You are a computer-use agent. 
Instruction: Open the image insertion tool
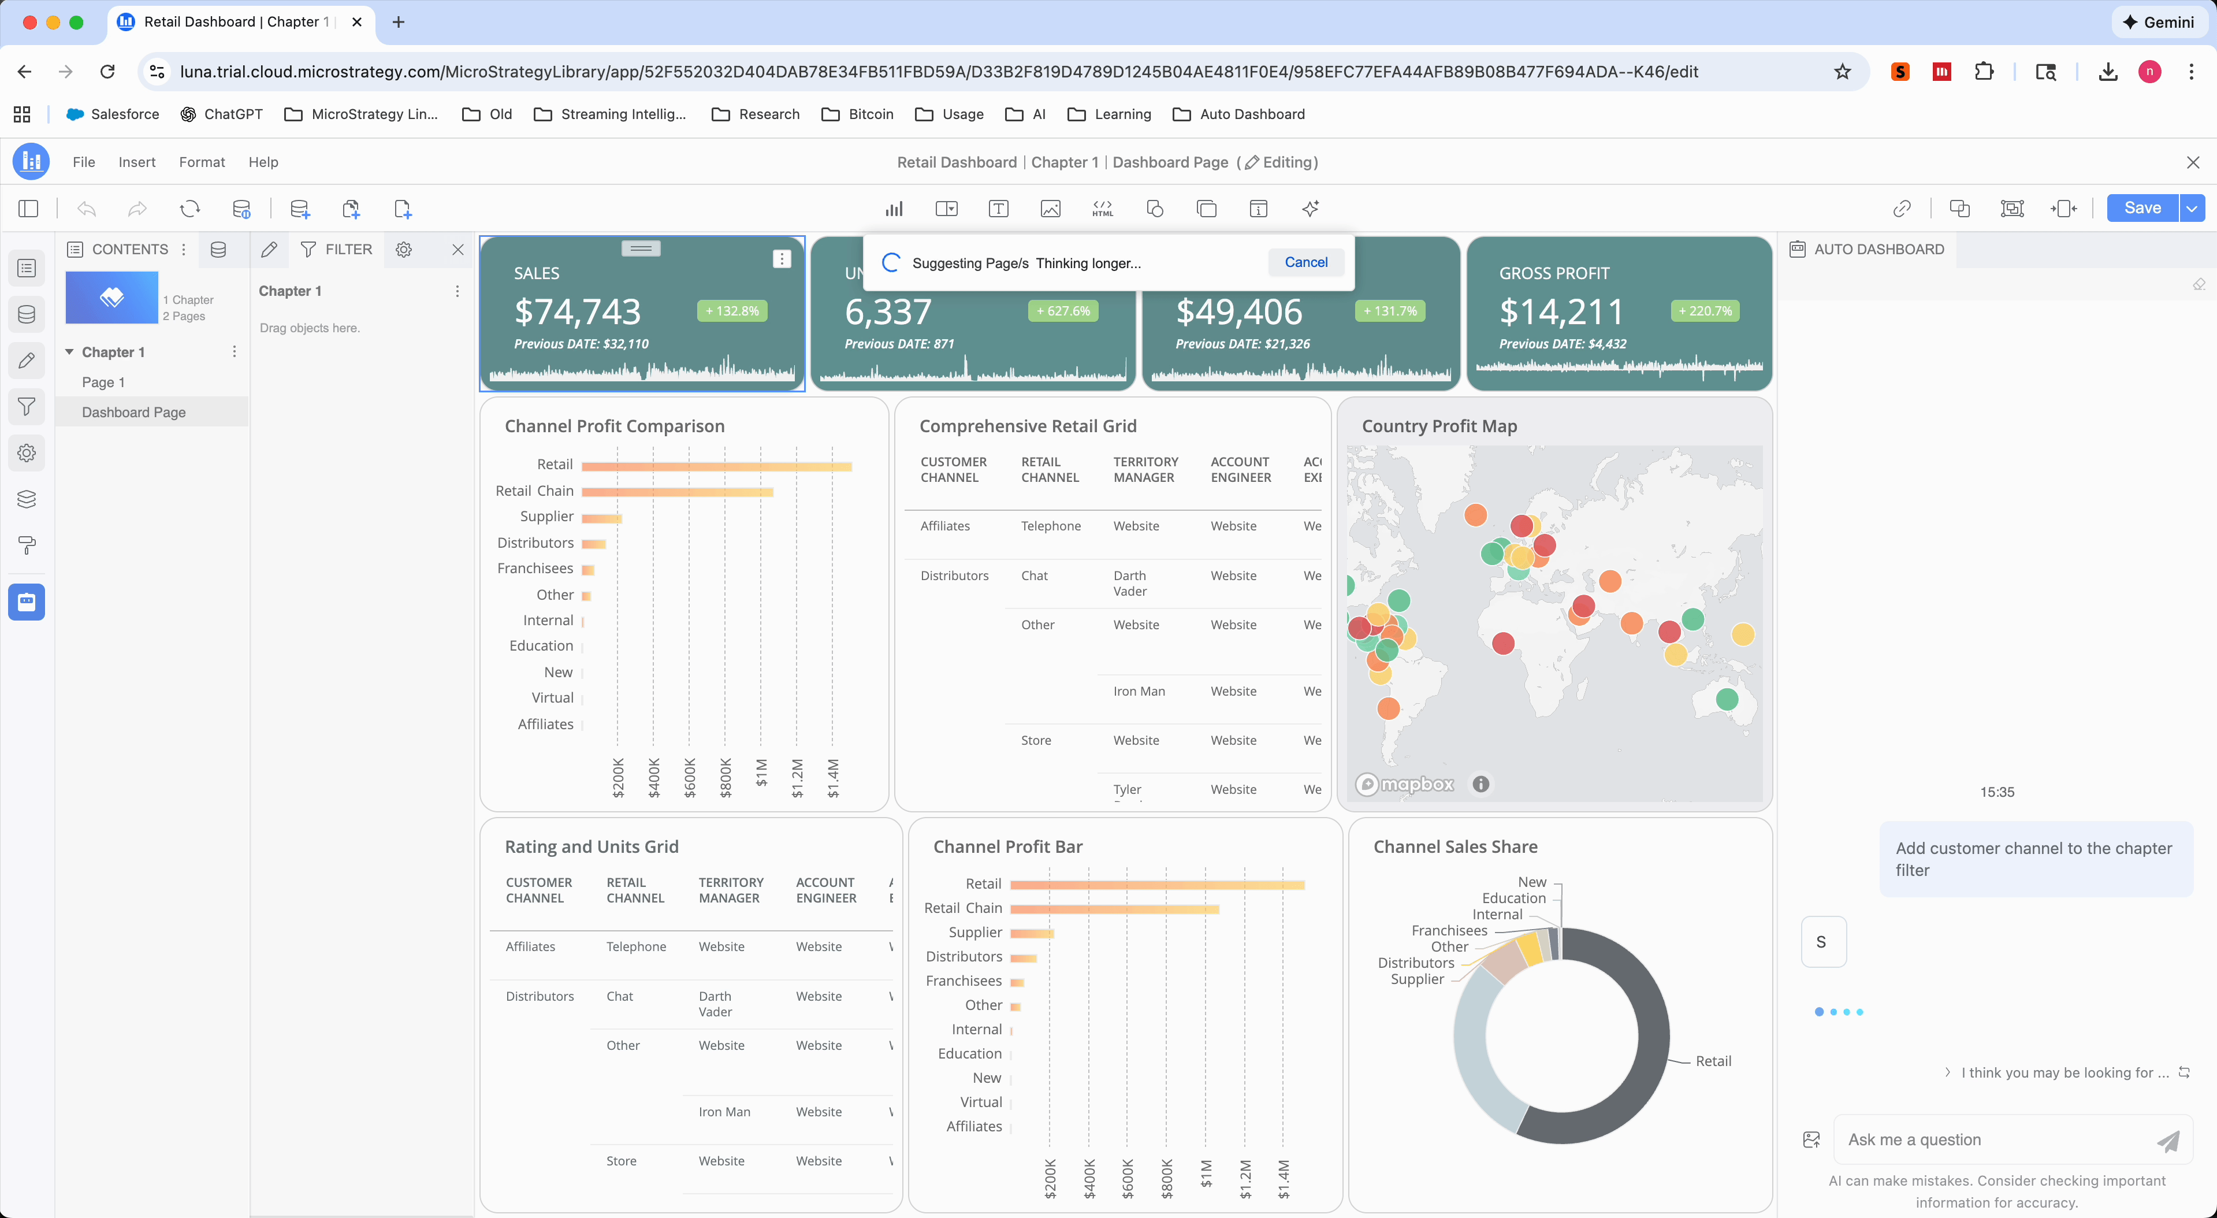click(1050, 209)
